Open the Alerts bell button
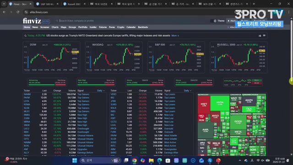The height and width of the screenshot is (165, 293). (x=231, y=21)
